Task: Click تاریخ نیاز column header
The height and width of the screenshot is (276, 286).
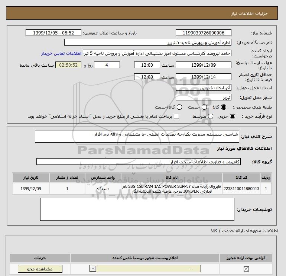Action: (x=31, y=177)
